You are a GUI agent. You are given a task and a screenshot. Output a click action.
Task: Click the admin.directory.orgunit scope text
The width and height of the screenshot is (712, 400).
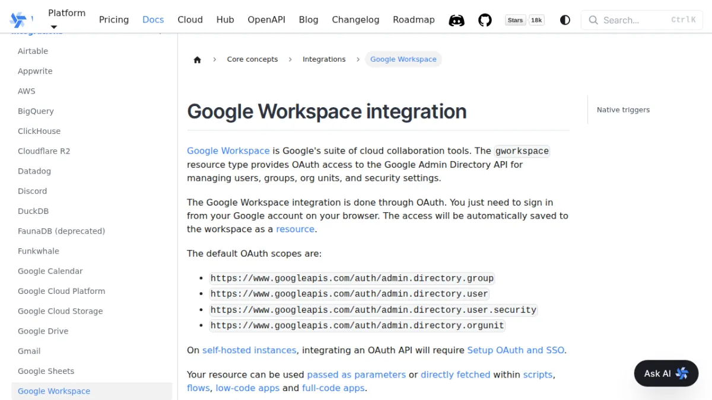[357, 325]
